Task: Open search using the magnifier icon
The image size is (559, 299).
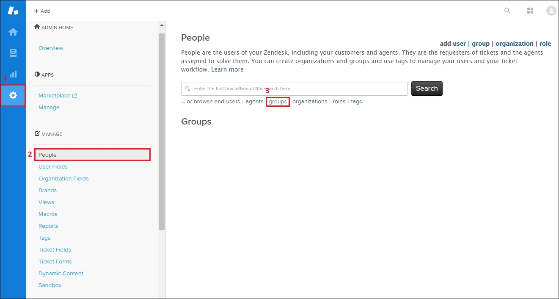Action: [x=507, y=11]
